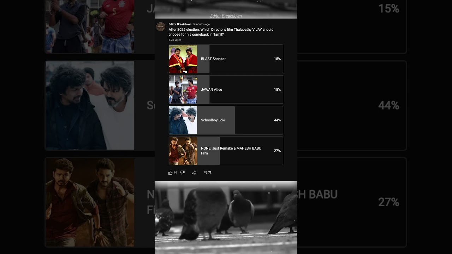Open Editor Breakdown channel avatar
The height and width of the screenshot is (254, 452).
[161, 26]
